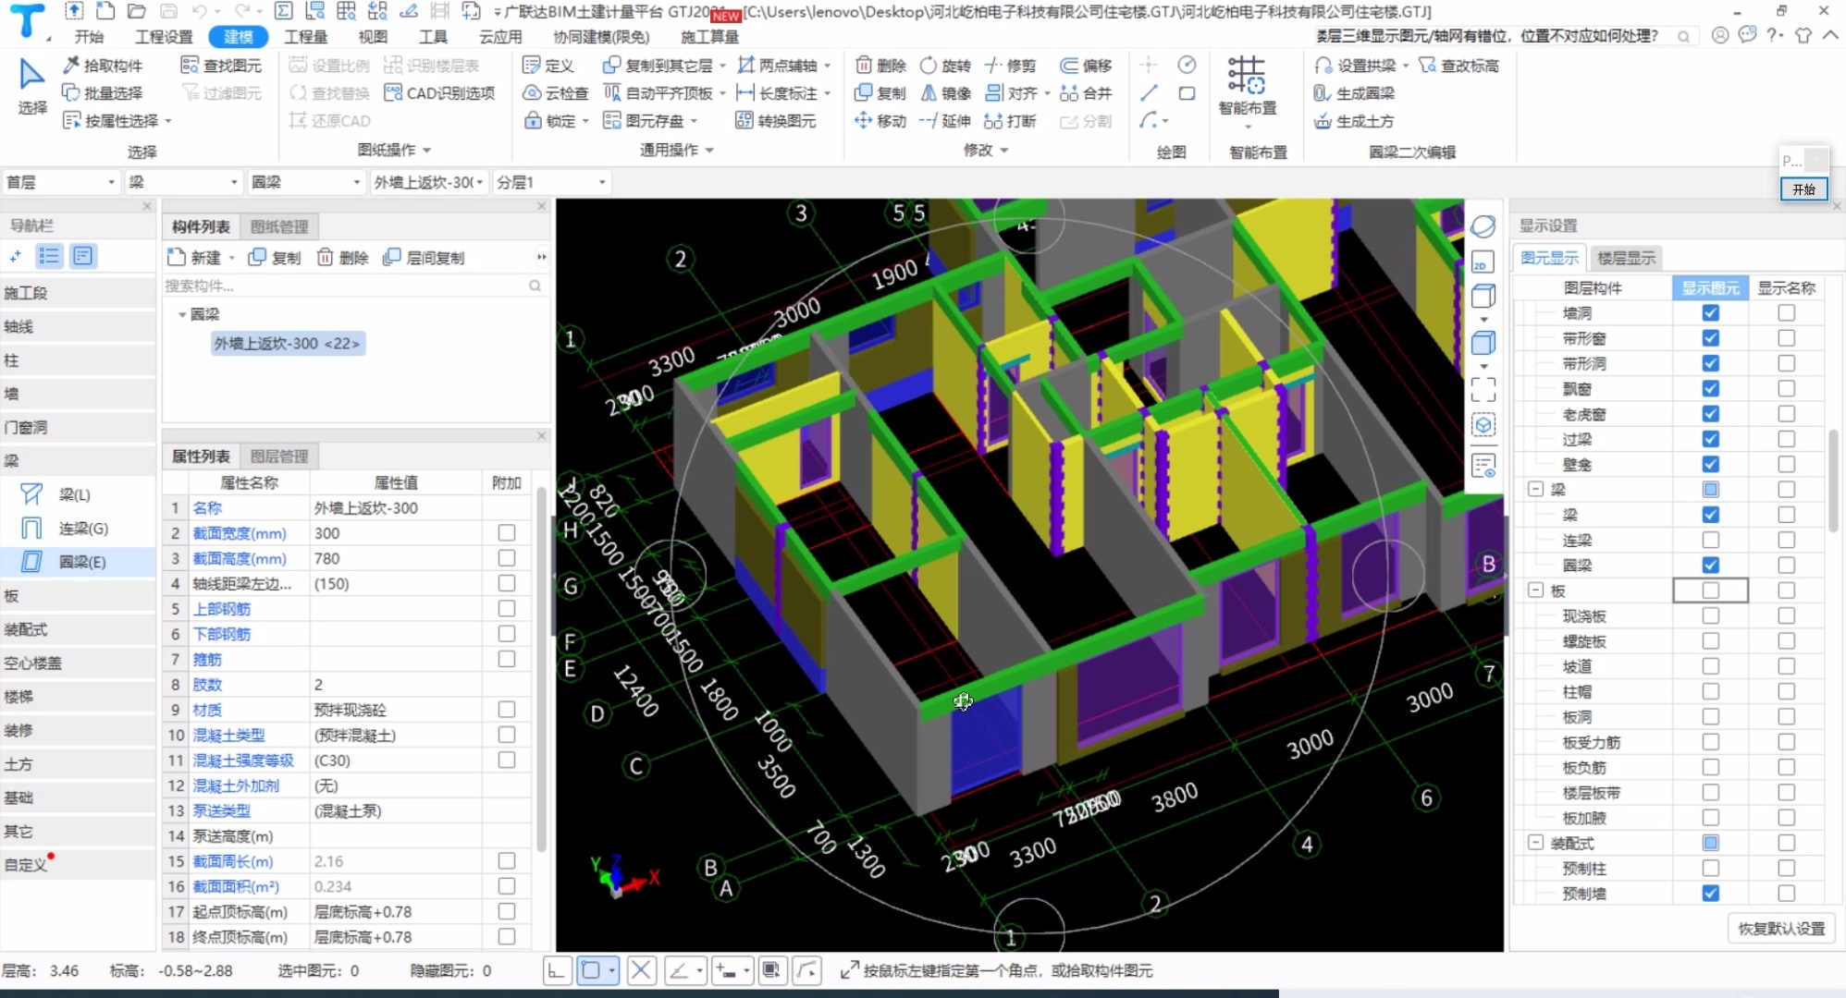Uncheck 圈梁 display element checkbox

pos(1710,565)
